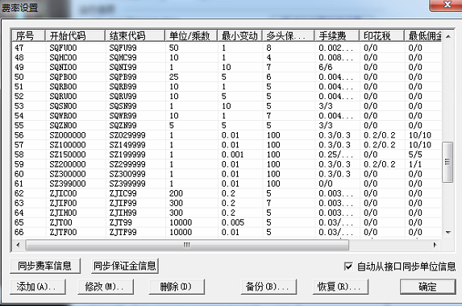Image resolution: width=462 pixels, height=306 pixels.
Task: Sort by the 印花税 column header
Action: point(381,36)
